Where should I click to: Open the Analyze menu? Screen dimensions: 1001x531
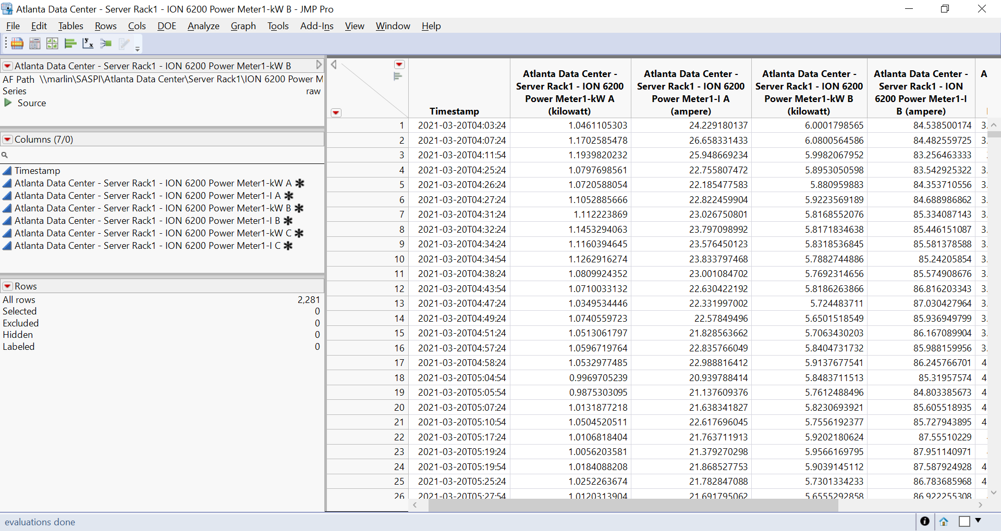(203, 26)
